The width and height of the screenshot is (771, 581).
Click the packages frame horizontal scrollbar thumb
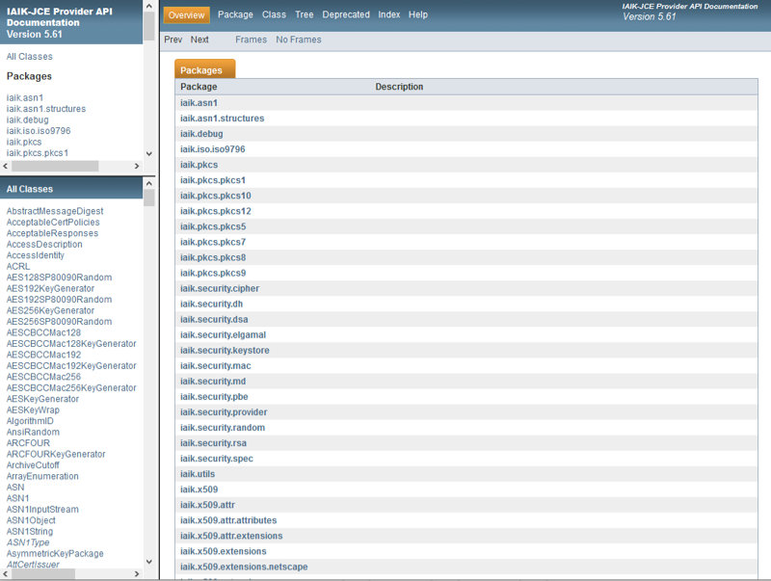pos(55,166)
